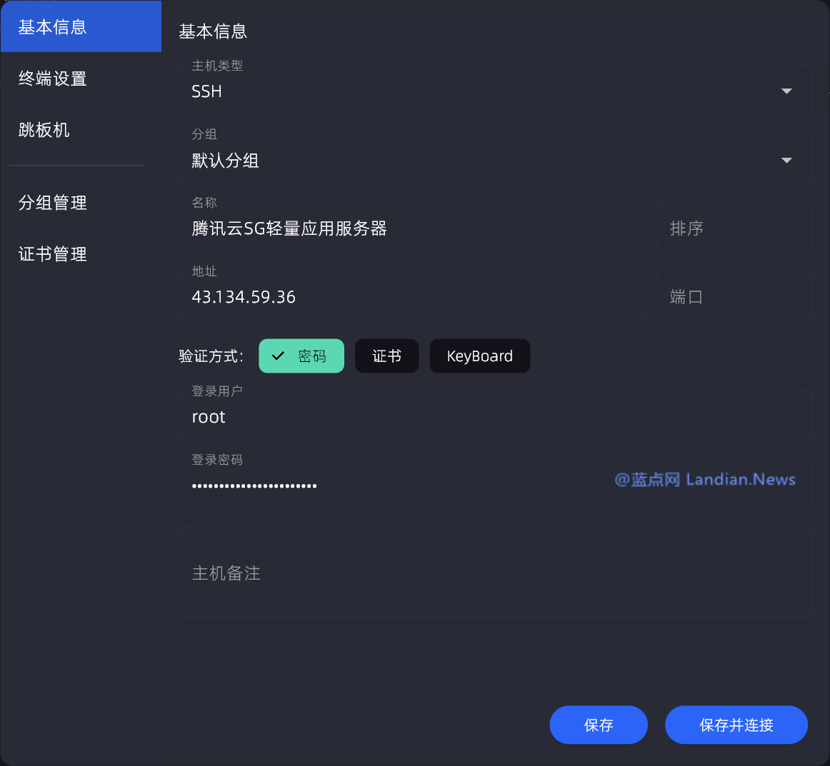
Task: Click the 主机备注 notes text area
Action: click(494, 573)
